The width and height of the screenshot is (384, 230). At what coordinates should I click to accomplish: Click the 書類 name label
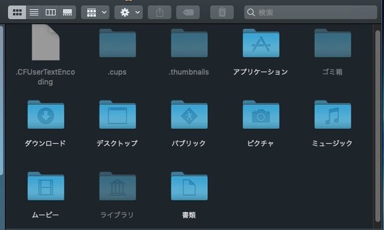point(189,215)
